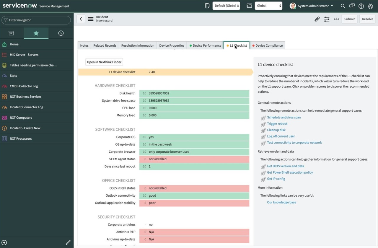The image size is (378, 248).
Task: Expand the Default [Global] update set dropdown
Action: (x=226, y=6)
